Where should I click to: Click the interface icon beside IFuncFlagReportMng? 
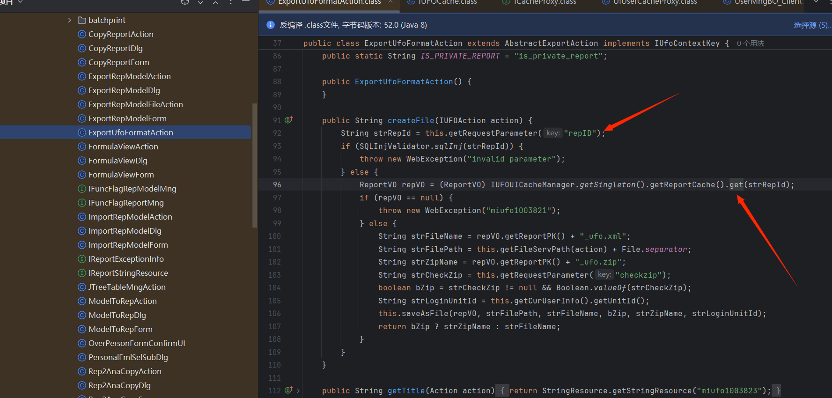tap(82, 203)
